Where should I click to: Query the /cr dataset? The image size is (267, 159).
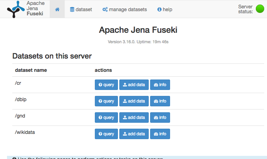click(x=106, y=85)
